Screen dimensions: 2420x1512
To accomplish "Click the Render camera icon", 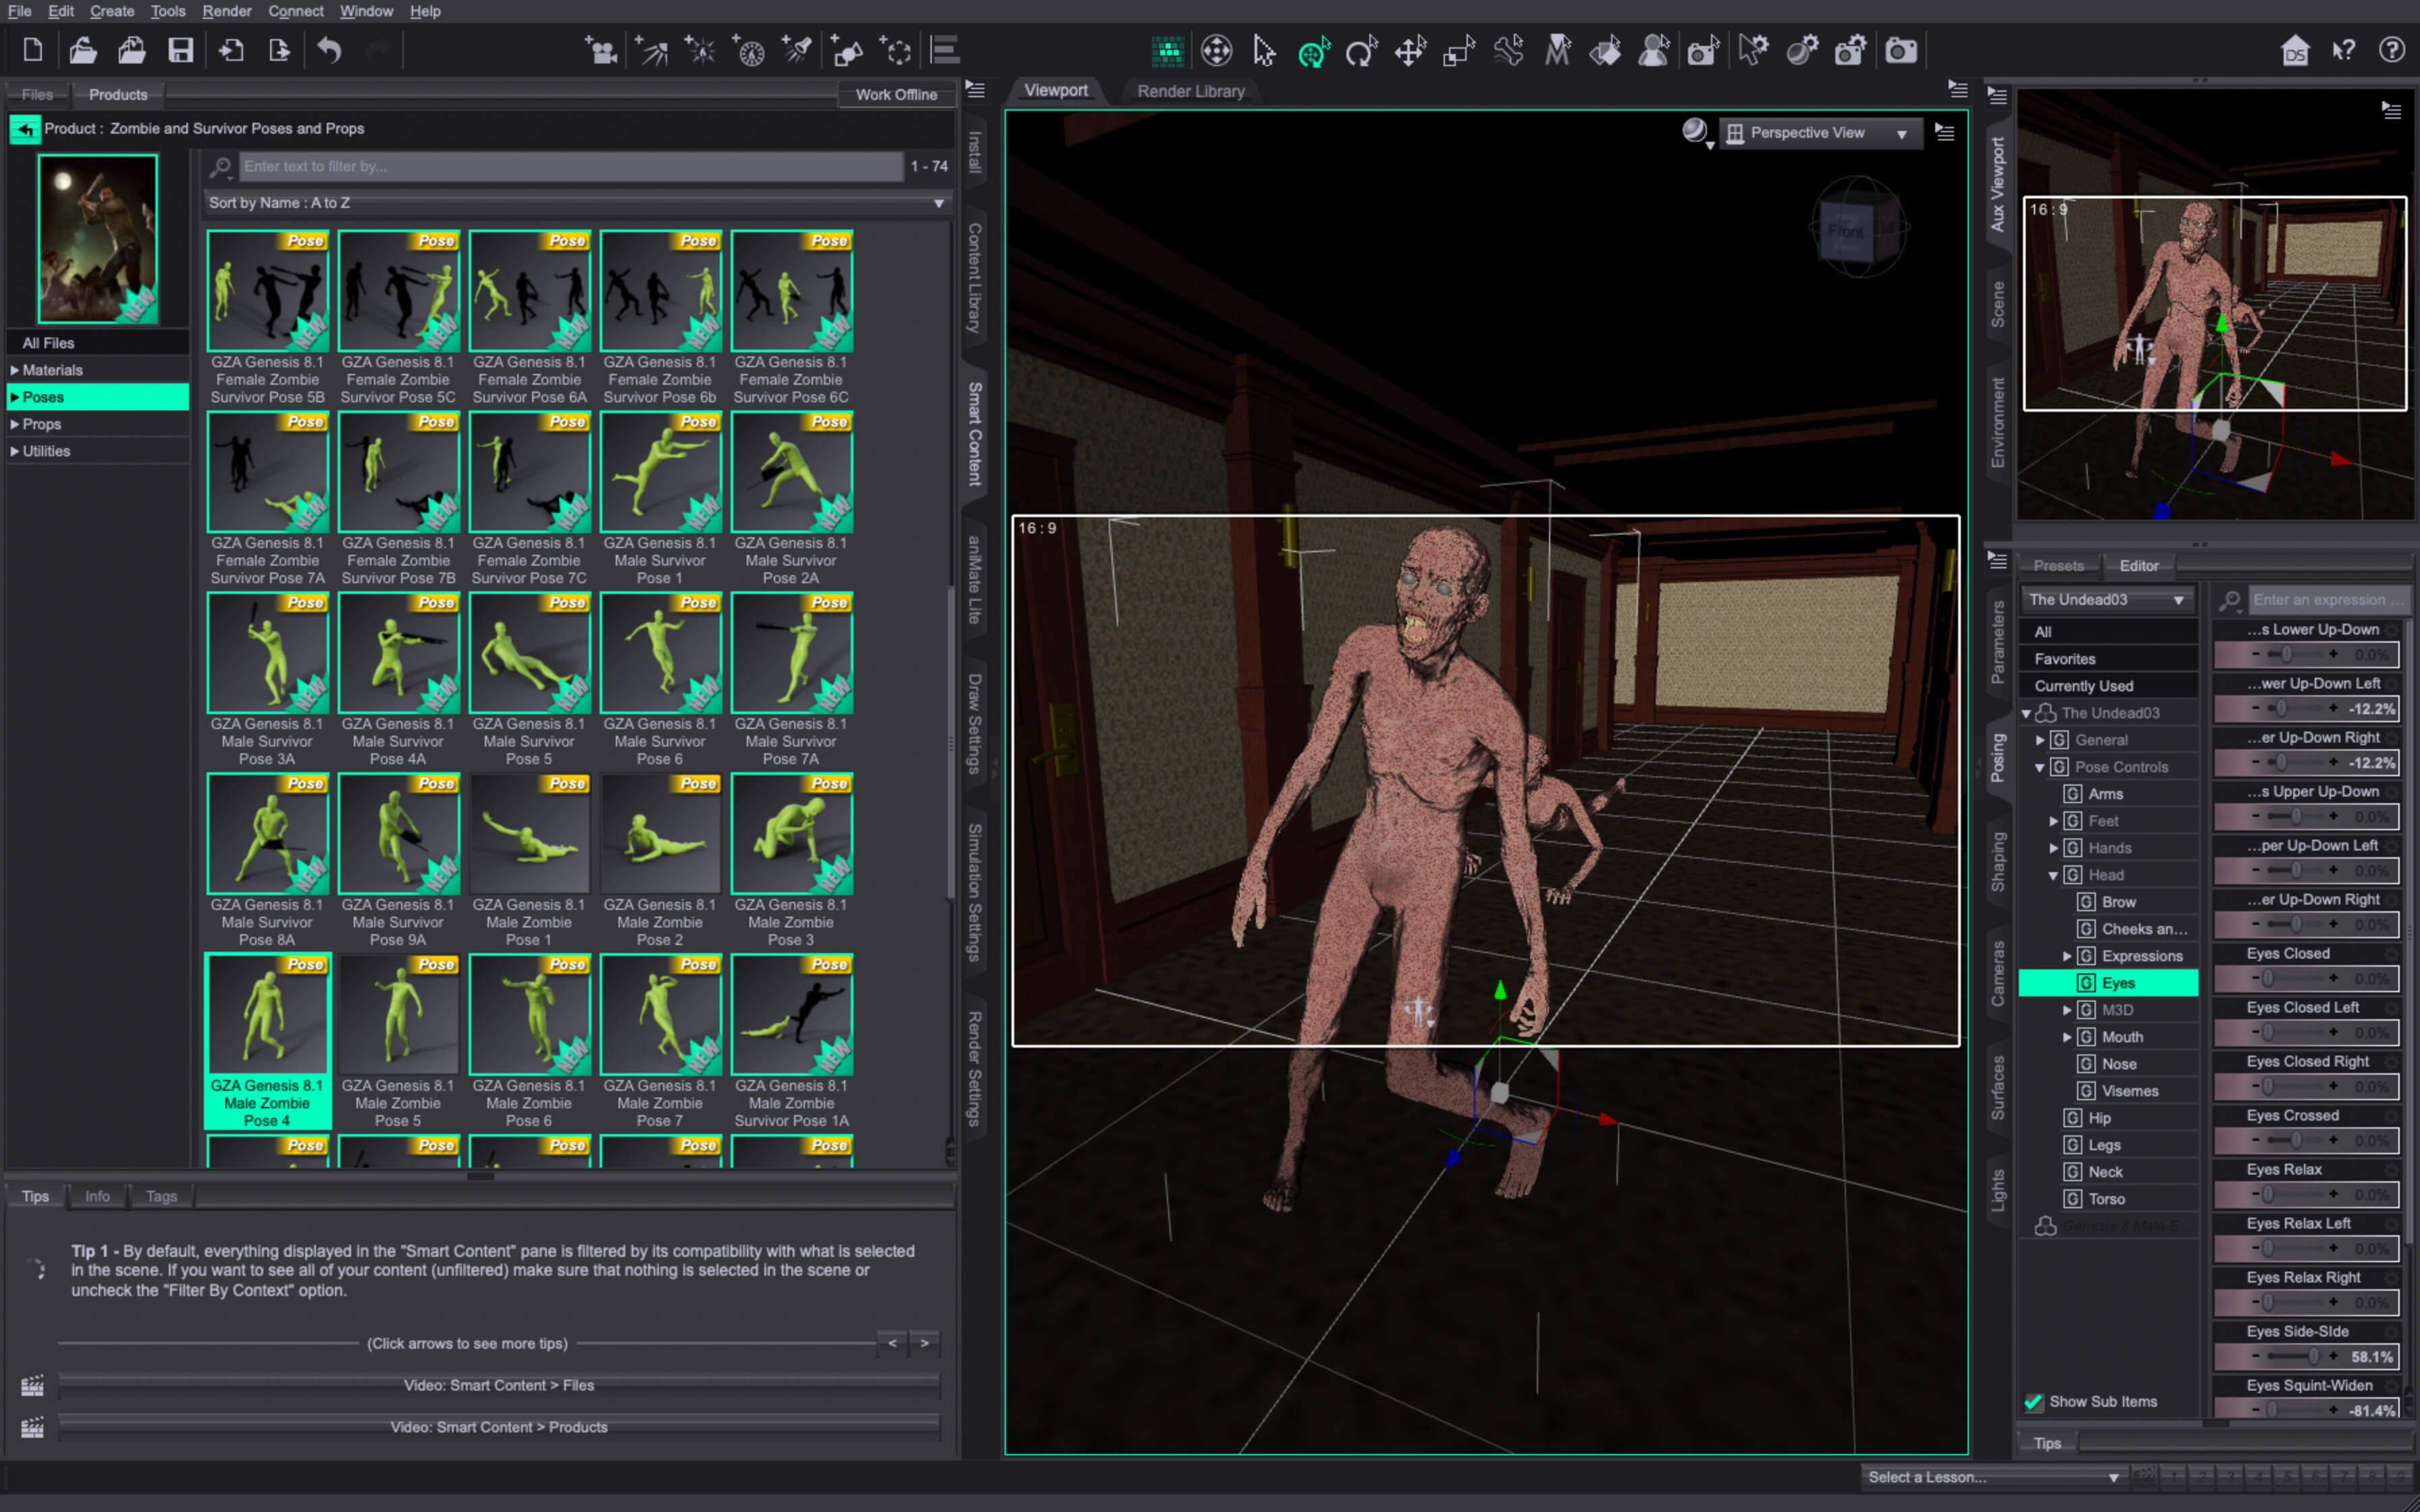I will pyautogui.click(x=1900, y=51).
